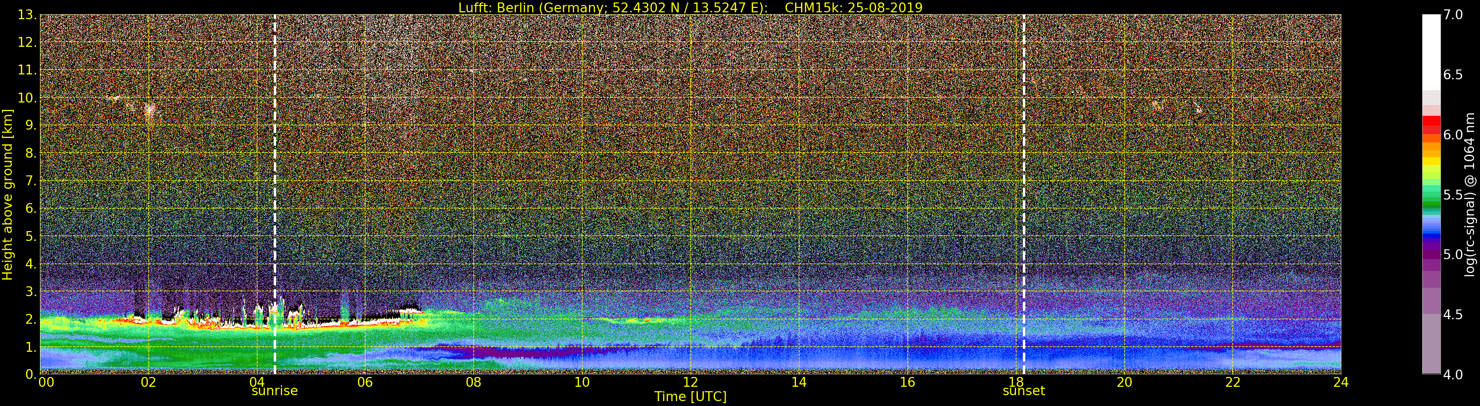The height and width of the screenshot is (406, 1480).
Task: Click the colorbar label '6.5'
Action: point(1453,75)
